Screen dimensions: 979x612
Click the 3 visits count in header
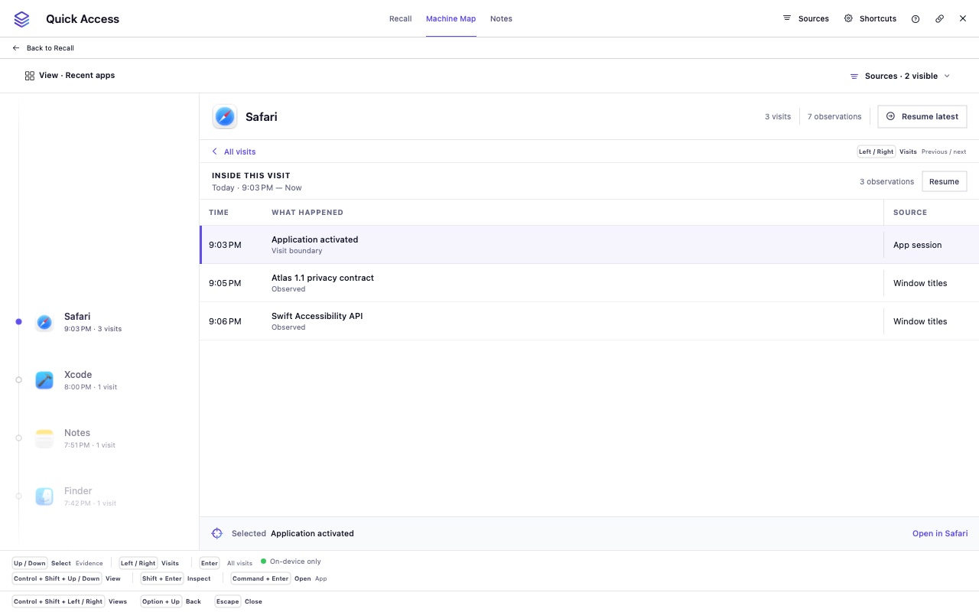point(778,117)
